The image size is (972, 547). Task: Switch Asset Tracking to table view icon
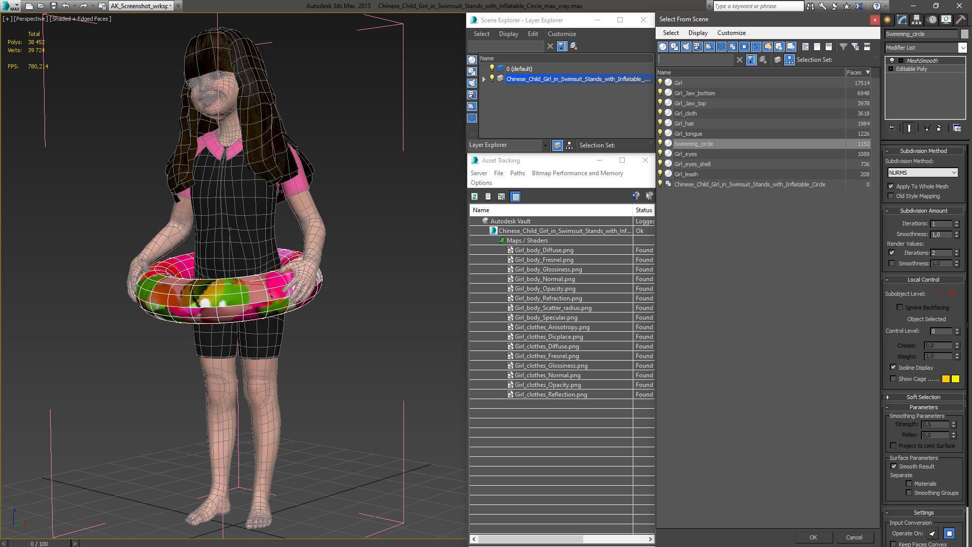coord(515,197)
